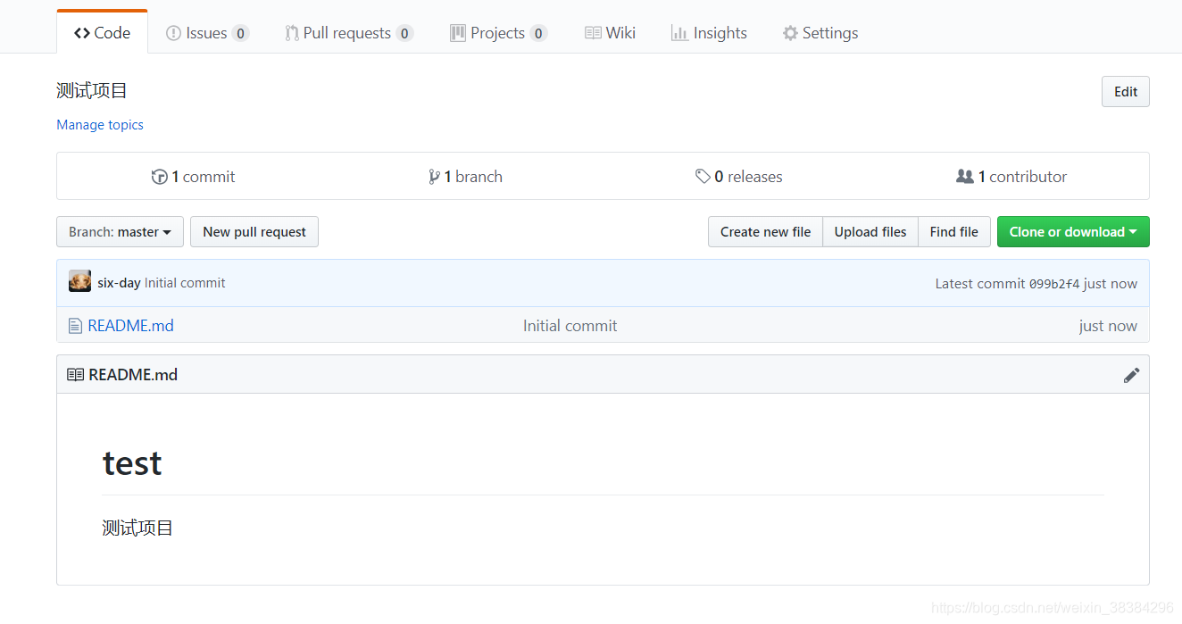
Task: Click the Issues tab exclamation icon
Action: click(173, 33)
